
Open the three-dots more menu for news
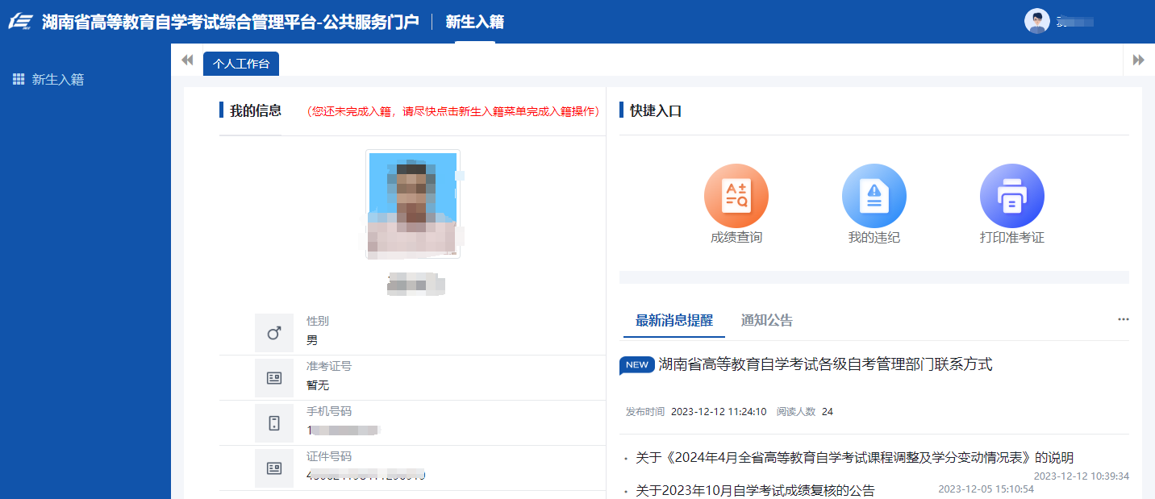click(1123, 320)
